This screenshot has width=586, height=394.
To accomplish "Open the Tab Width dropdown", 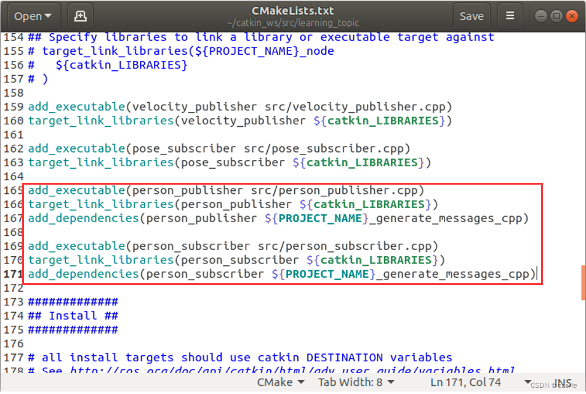I will (356, 382).
